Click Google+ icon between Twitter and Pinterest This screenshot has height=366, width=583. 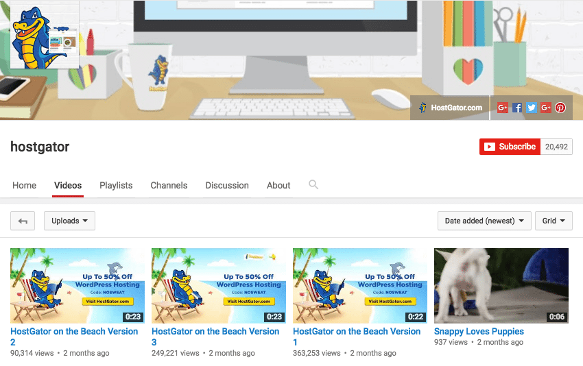pyautogui.click(x=546, y=108)
